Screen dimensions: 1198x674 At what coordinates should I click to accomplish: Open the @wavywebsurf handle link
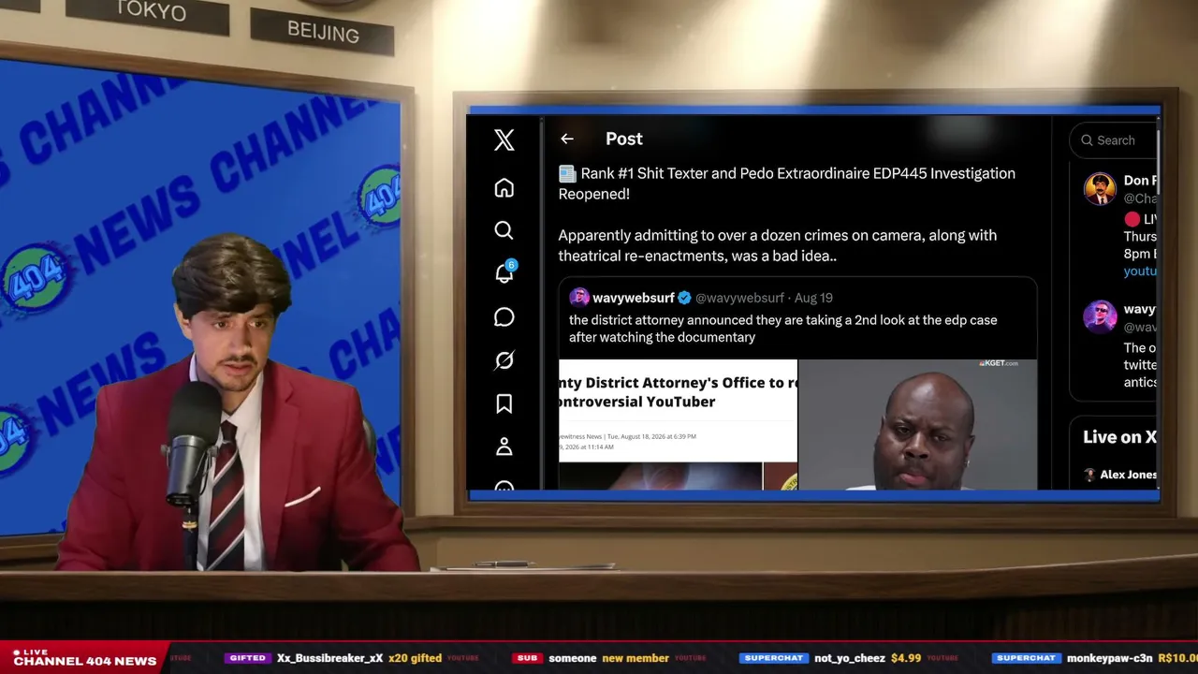click(x=739, y=298)
